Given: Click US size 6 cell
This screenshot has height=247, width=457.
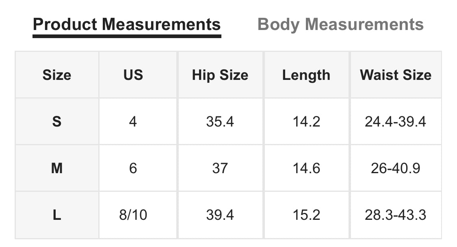Looking at the screenshot, I should [x=133, y=168].
